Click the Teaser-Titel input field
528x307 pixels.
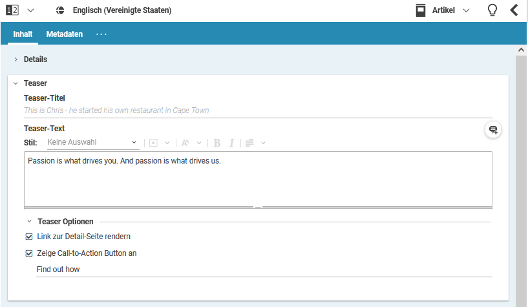click(x=257, y=111)
